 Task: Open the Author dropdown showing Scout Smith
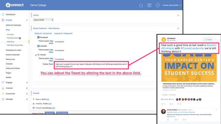pyautogui.click(x=43, y=20)
